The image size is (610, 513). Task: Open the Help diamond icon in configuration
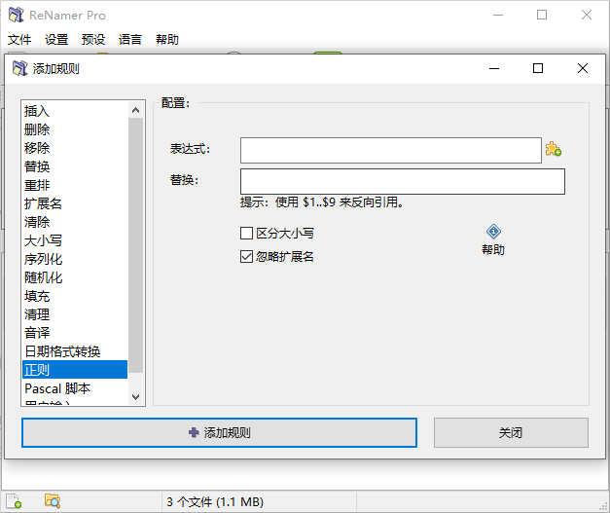(493, 232)
